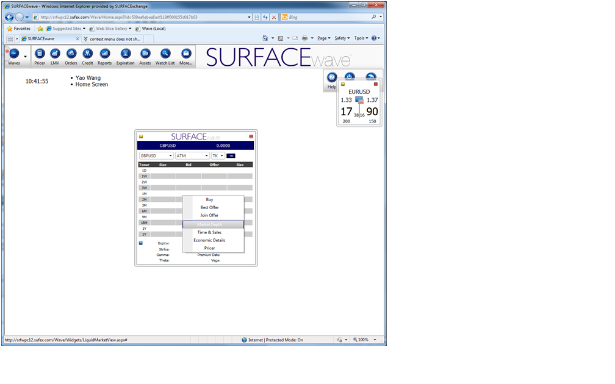615x384 pixels.
Task: Click the blue square icon beside Expiry
Action: (141, 243)
